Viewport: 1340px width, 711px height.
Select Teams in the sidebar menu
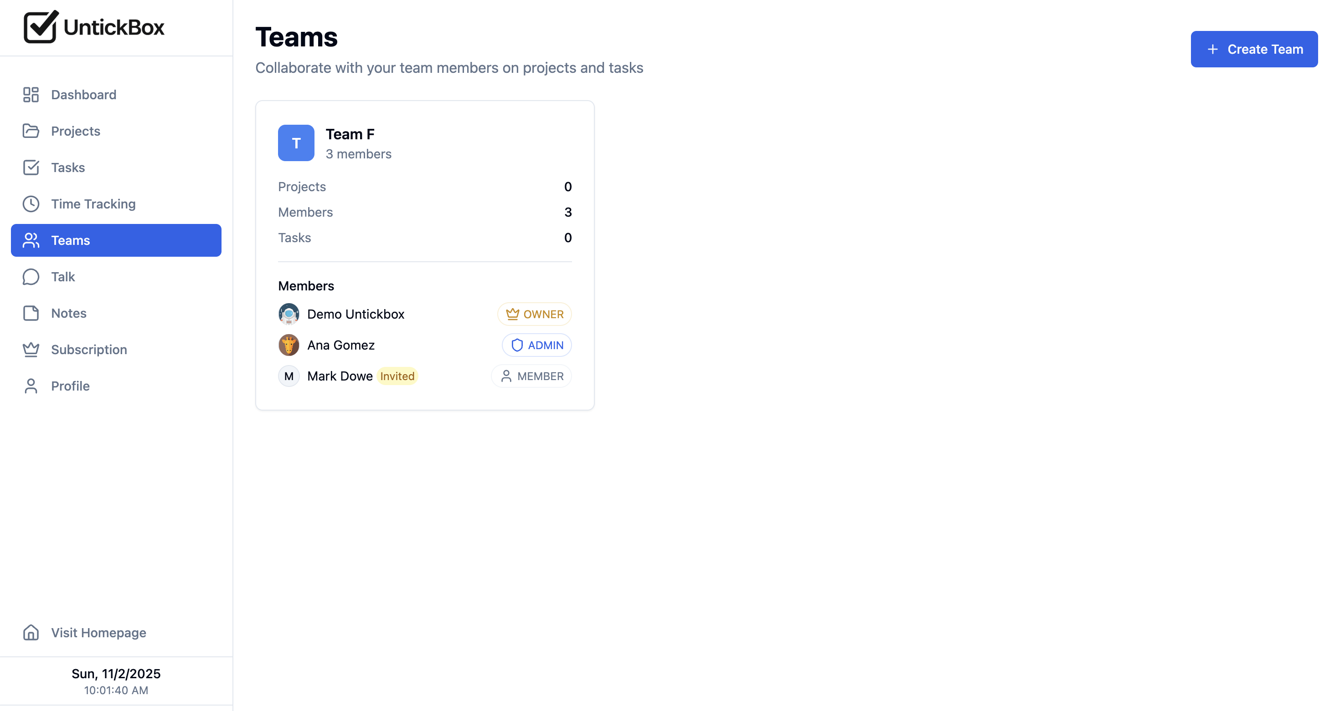tap(71, 240)
